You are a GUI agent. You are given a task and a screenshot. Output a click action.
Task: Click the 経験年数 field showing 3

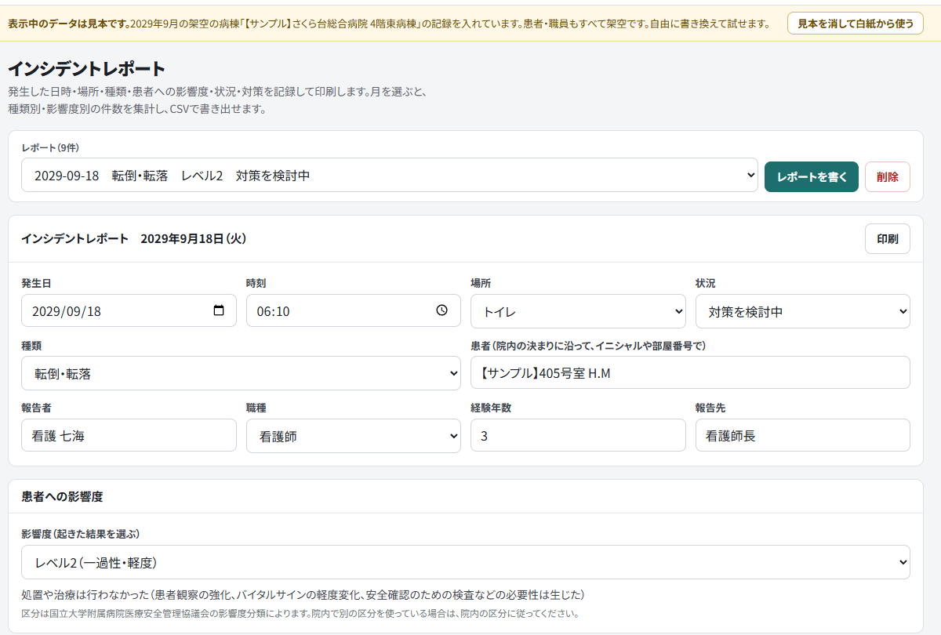(578, 435)
